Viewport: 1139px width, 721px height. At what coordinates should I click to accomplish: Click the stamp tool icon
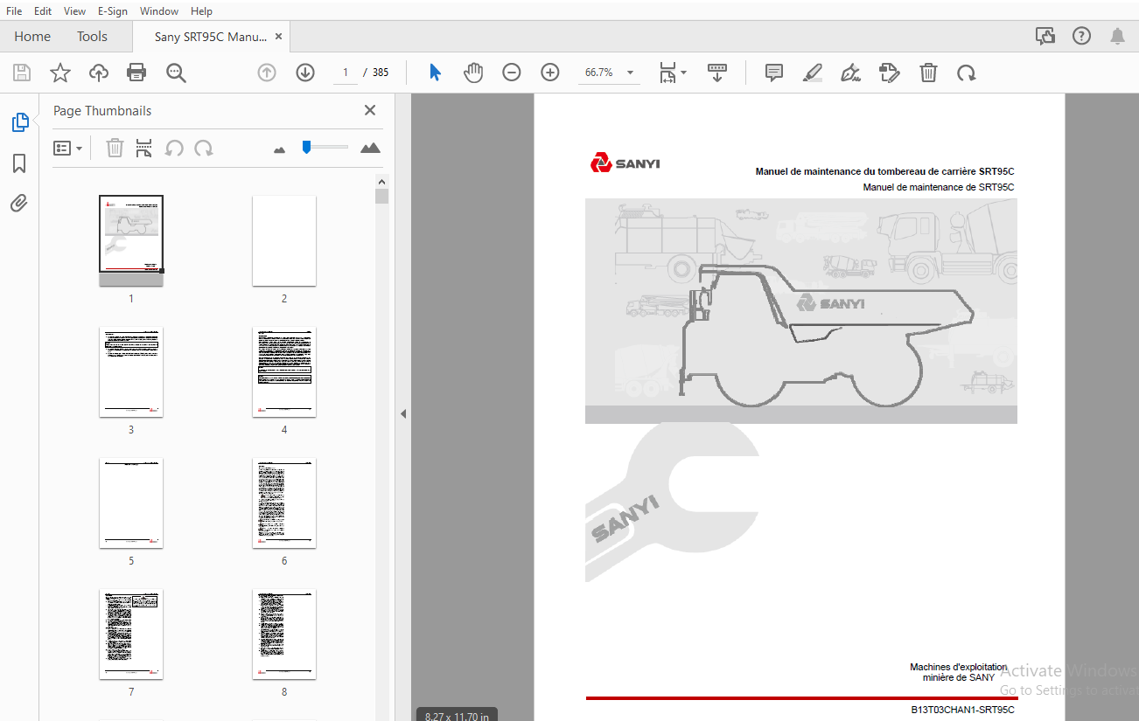pyautogui.click(x=890, y=73)
